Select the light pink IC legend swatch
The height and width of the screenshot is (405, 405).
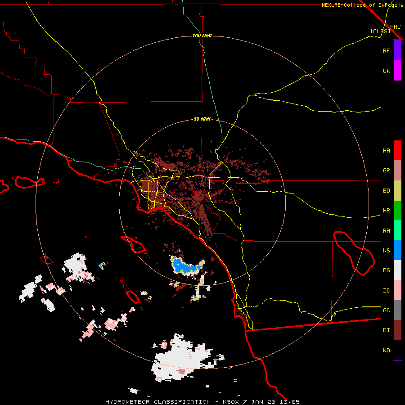click(397, 290)
